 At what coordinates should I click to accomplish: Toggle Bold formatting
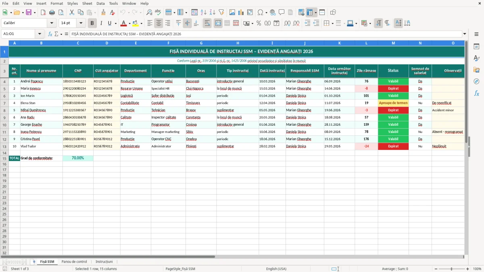click(92, 23)
